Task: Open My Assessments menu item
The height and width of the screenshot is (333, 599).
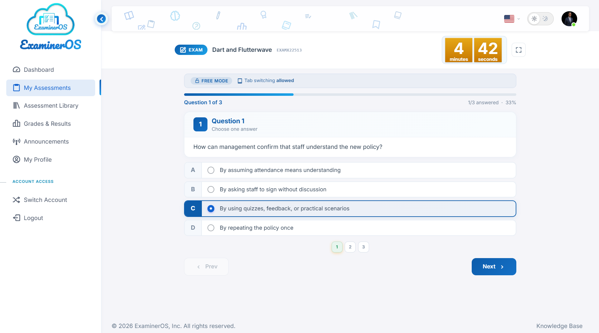Action: tap(51, 88)
